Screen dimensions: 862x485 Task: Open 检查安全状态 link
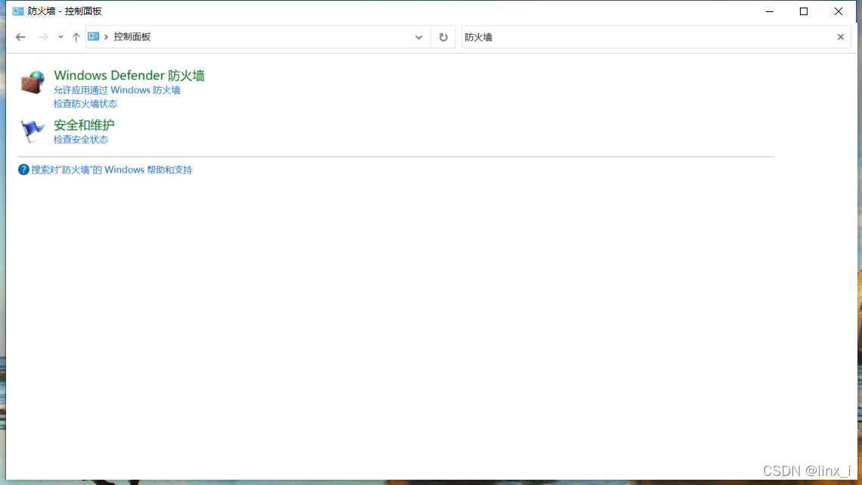pyautogui.click(x=81, y=140)
